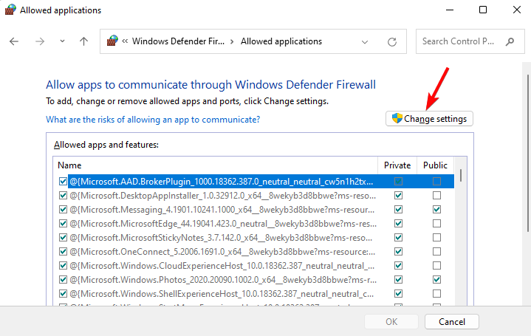Viewport: 531px width, 336px height.
Task: Click the Search Control Panel field
Action: (470, 41)
